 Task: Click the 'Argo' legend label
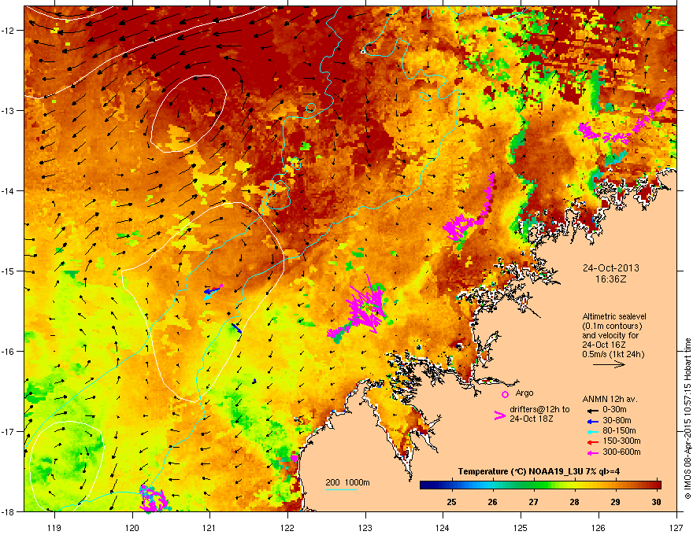524,393
